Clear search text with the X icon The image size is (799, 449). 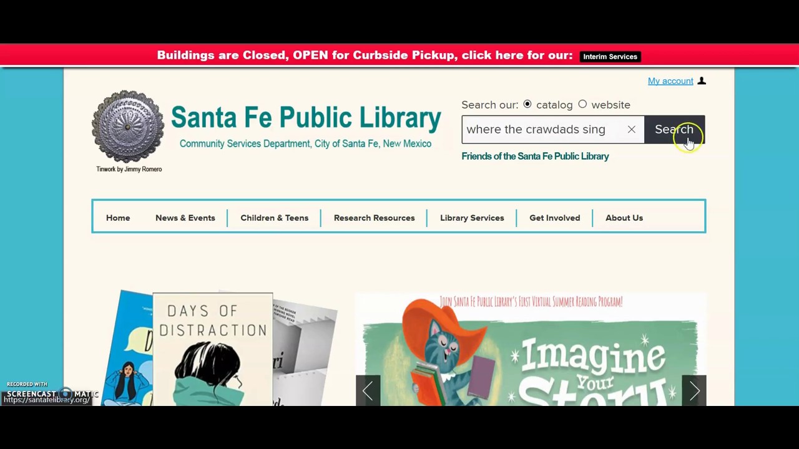click(x=631, y=130)
